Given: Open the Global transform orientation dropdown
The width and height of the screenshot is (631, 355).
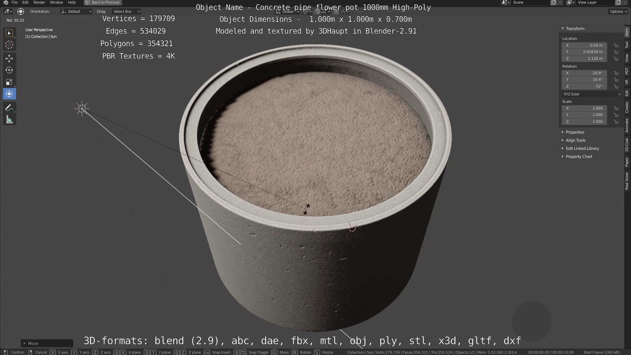Looking at the screenshot, I should (x=288, y=12).
